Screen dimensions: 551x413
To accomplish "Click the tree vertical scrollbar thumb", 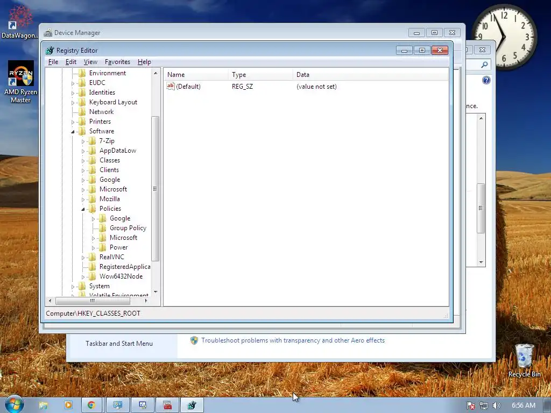I will point(156,189).
